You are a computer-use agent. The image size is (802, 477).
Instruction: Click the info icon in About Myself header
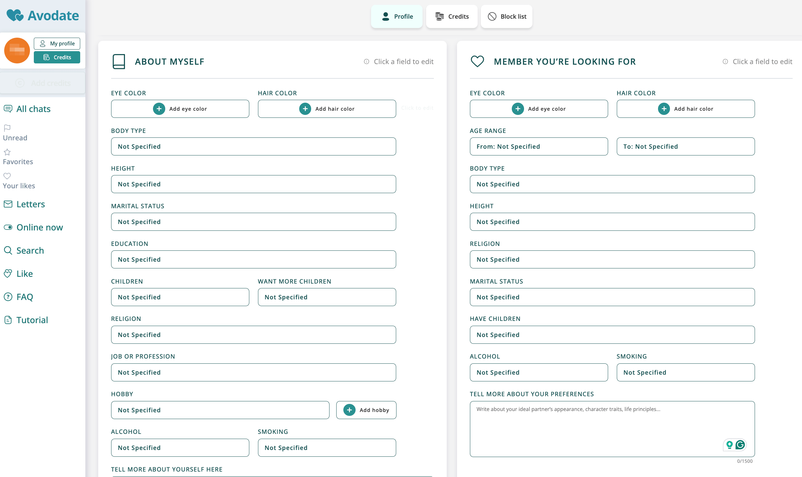tap(367, 61)
